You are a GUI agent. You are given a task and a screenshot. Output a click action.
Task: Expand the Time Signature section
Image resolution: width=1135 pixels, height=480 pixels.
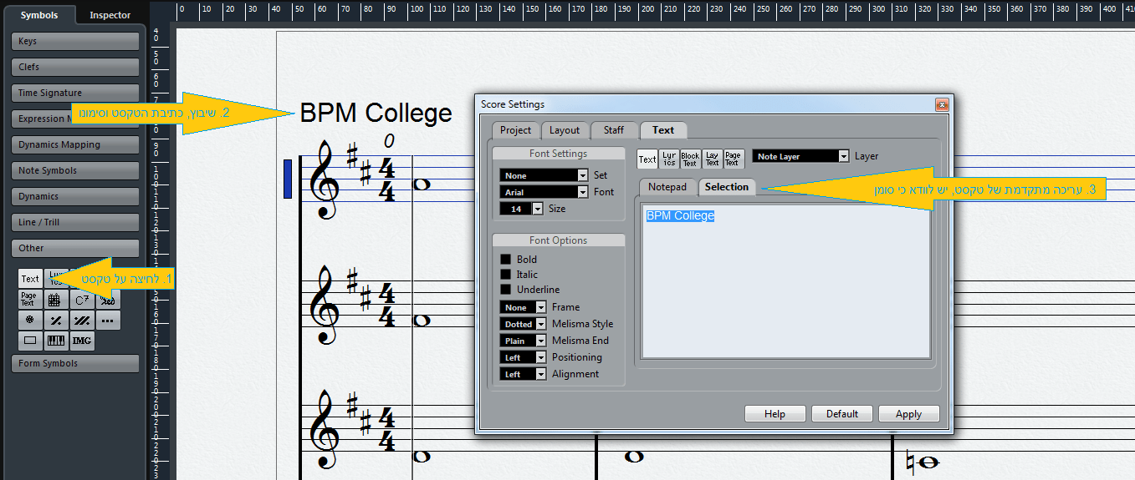(75, 93)
